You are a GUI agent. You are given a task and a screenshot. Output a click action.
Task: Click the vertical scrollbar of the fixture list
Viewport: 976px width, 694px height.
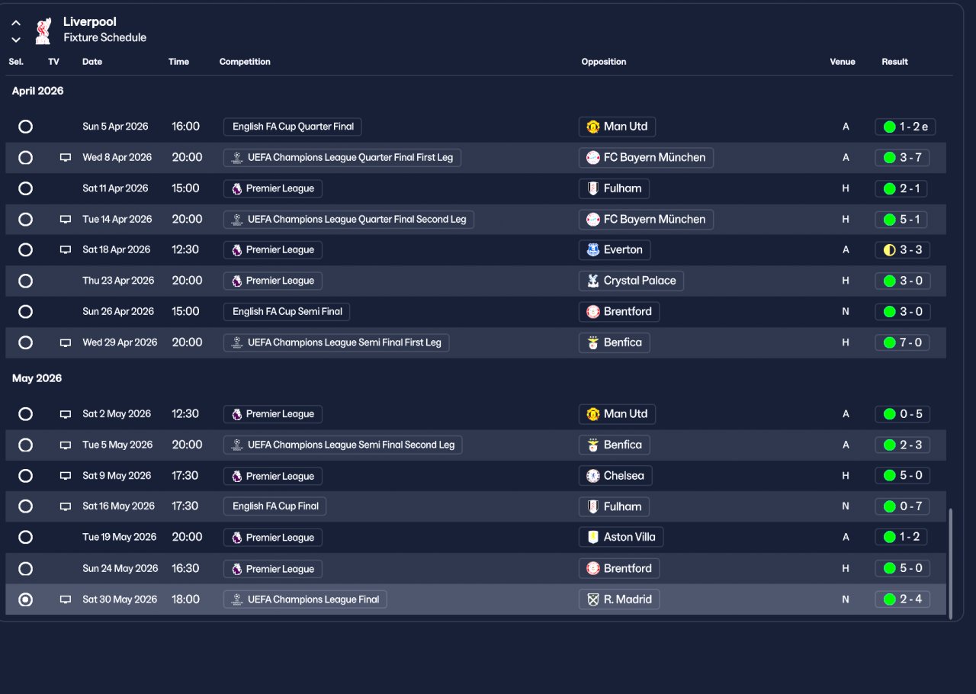tap(950, 564)
